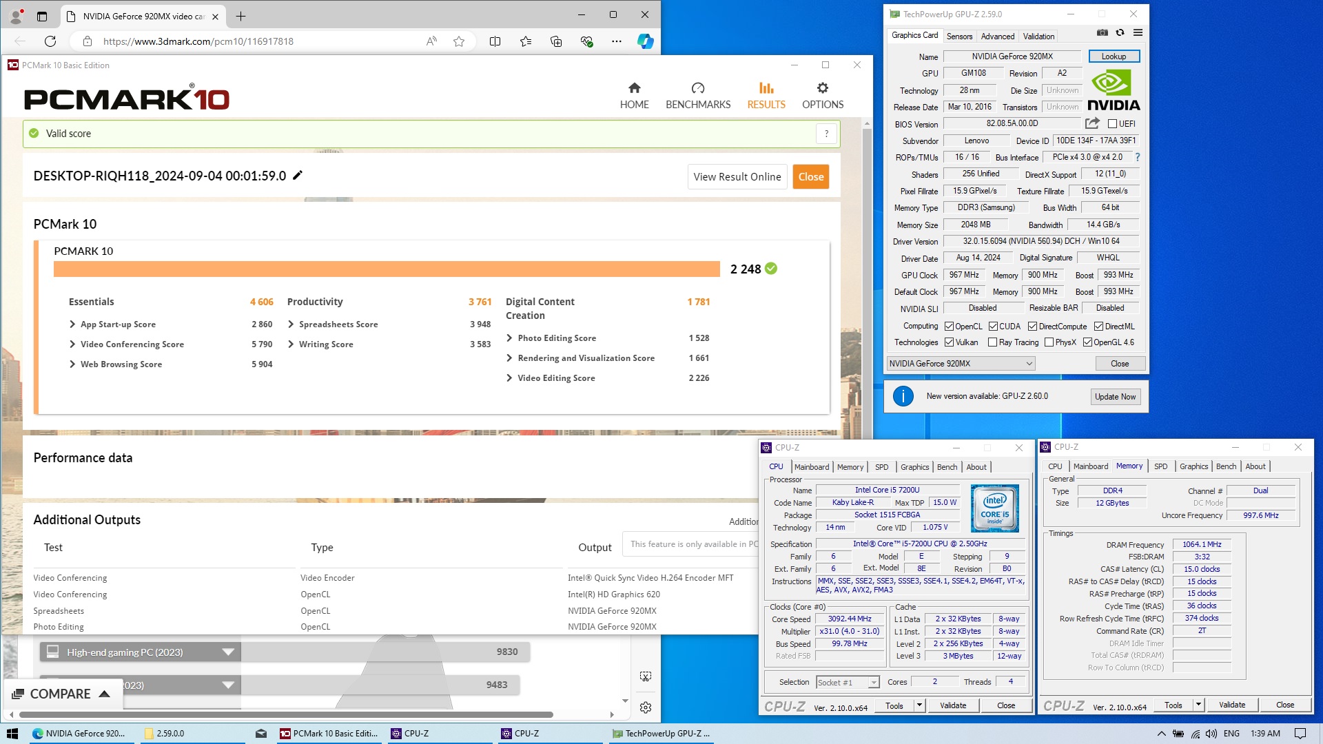The image size is (1323, 744).
Task: Click help question mark in valid score bar
Action: (826, 134)
